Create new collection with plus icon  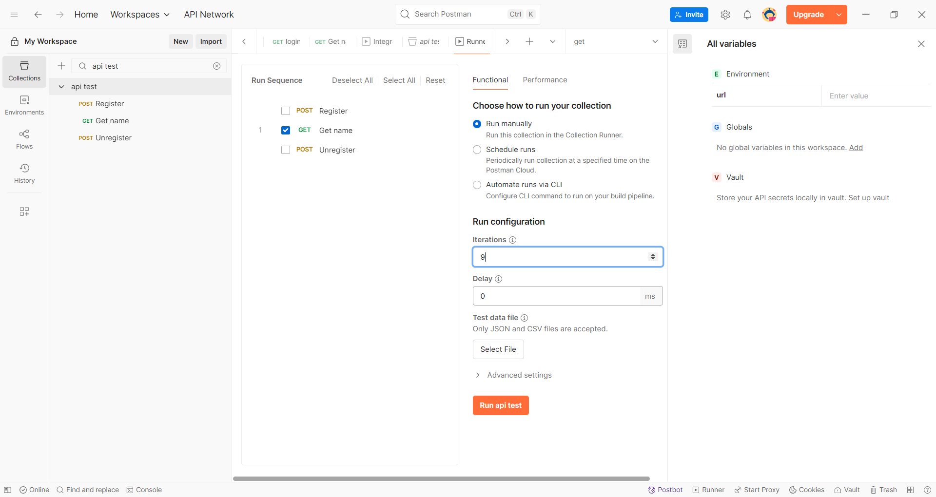[x=61, y=66]
